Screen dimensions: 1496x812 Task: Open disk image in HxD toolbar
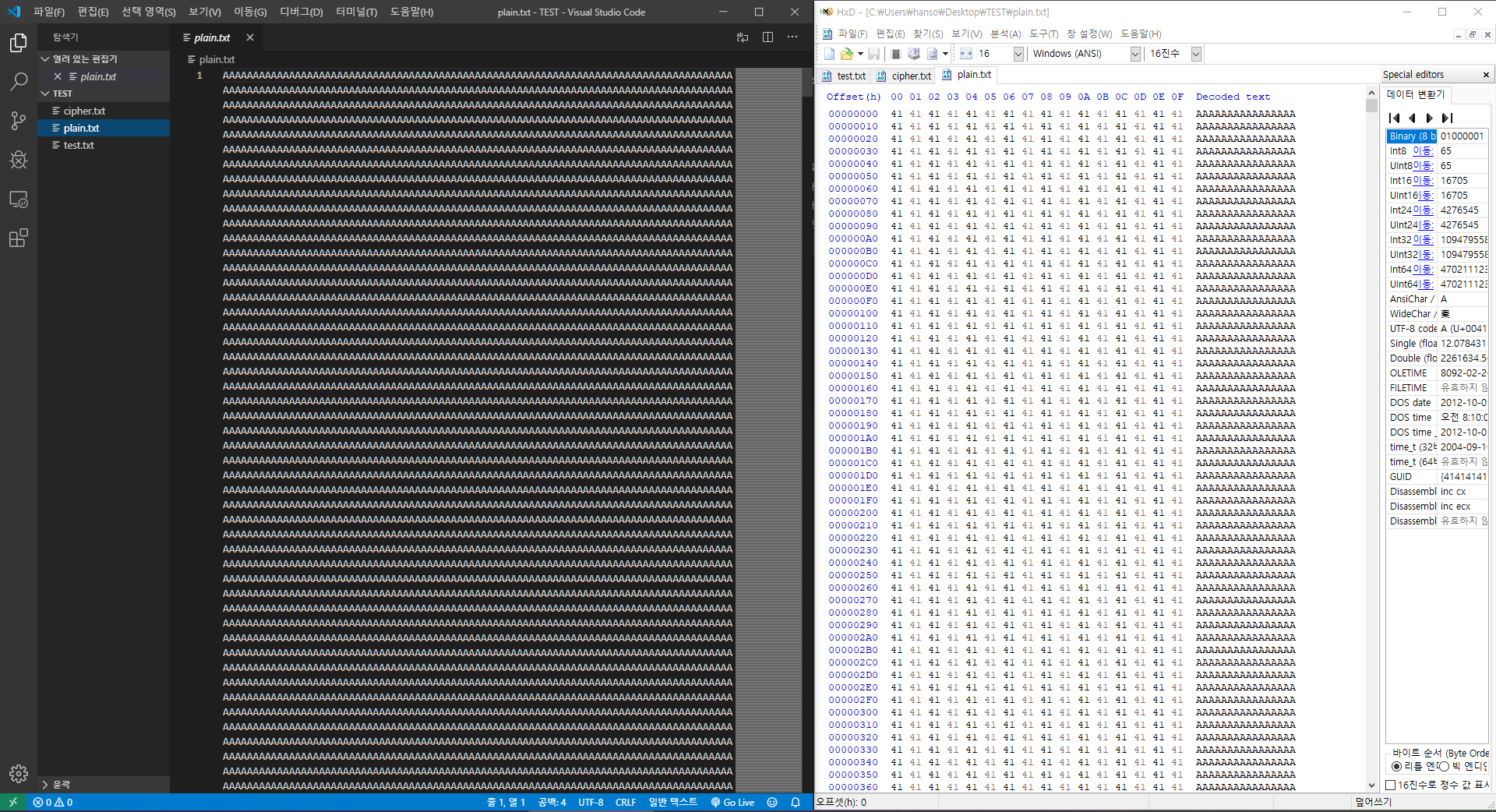[x=933, y=54]
